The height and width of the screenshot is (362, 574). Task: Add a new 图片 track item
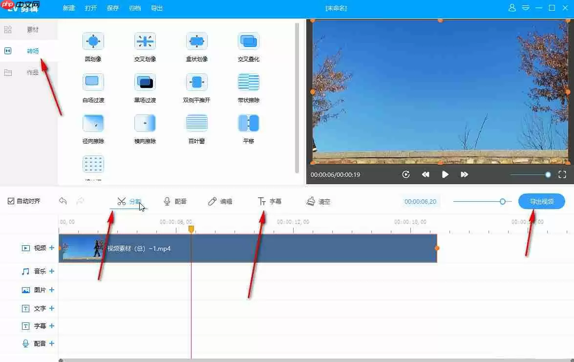52,290
